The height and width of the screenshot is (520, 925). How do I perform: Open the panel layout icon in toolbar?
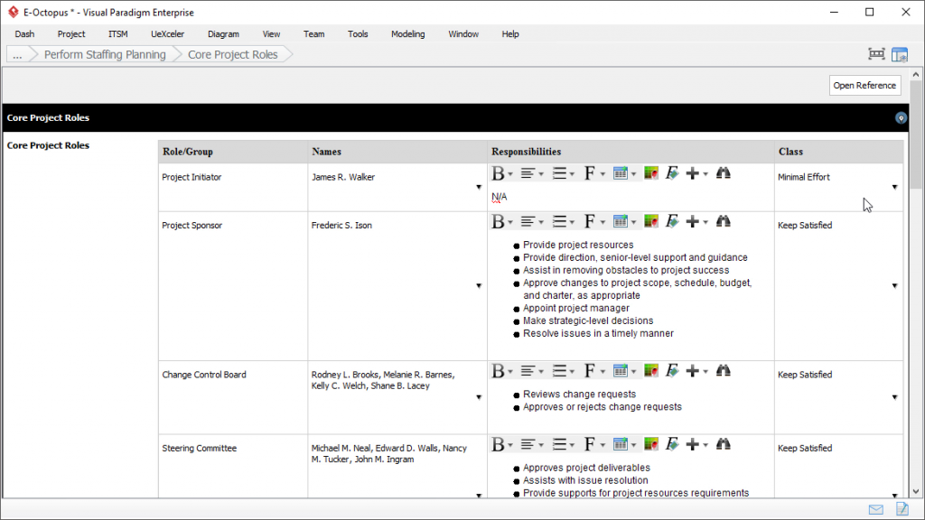point(900,54)
